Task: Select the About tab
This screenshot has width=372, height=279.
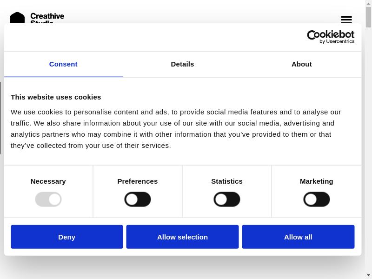Action: pyautogui.click(x=302, y=64)
